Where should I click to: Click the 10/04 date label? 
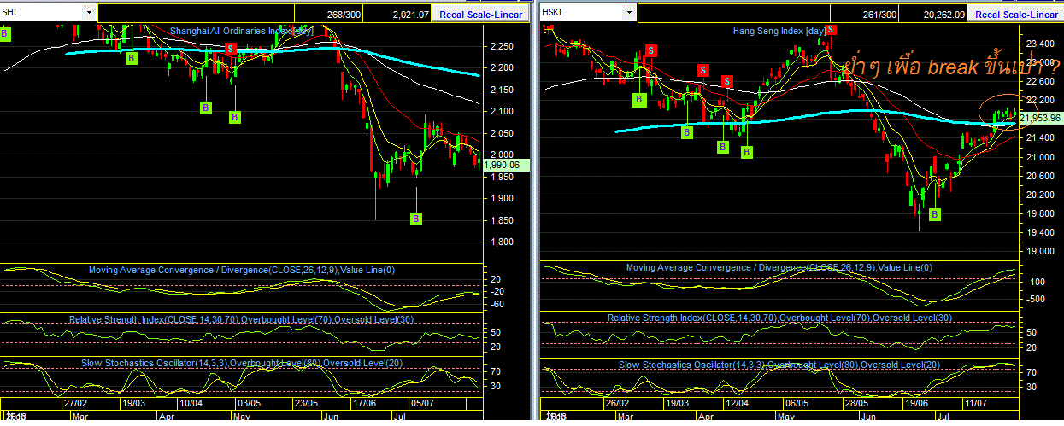191,402
